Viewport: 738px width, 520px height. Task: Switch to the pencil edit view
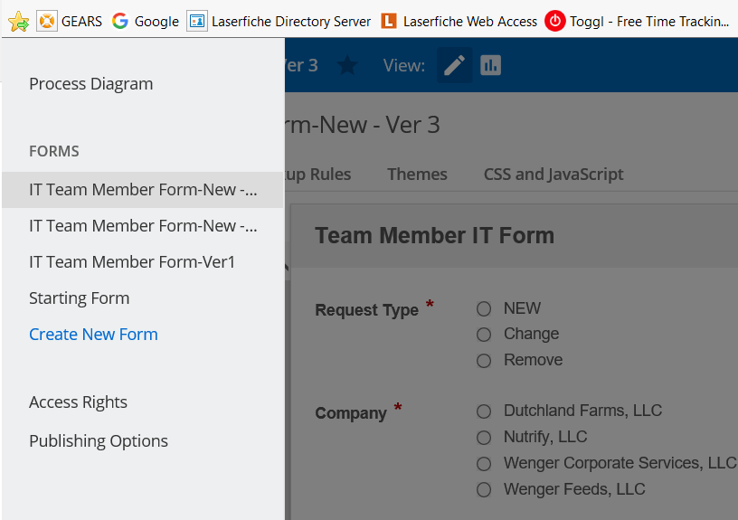coord(455,65)
